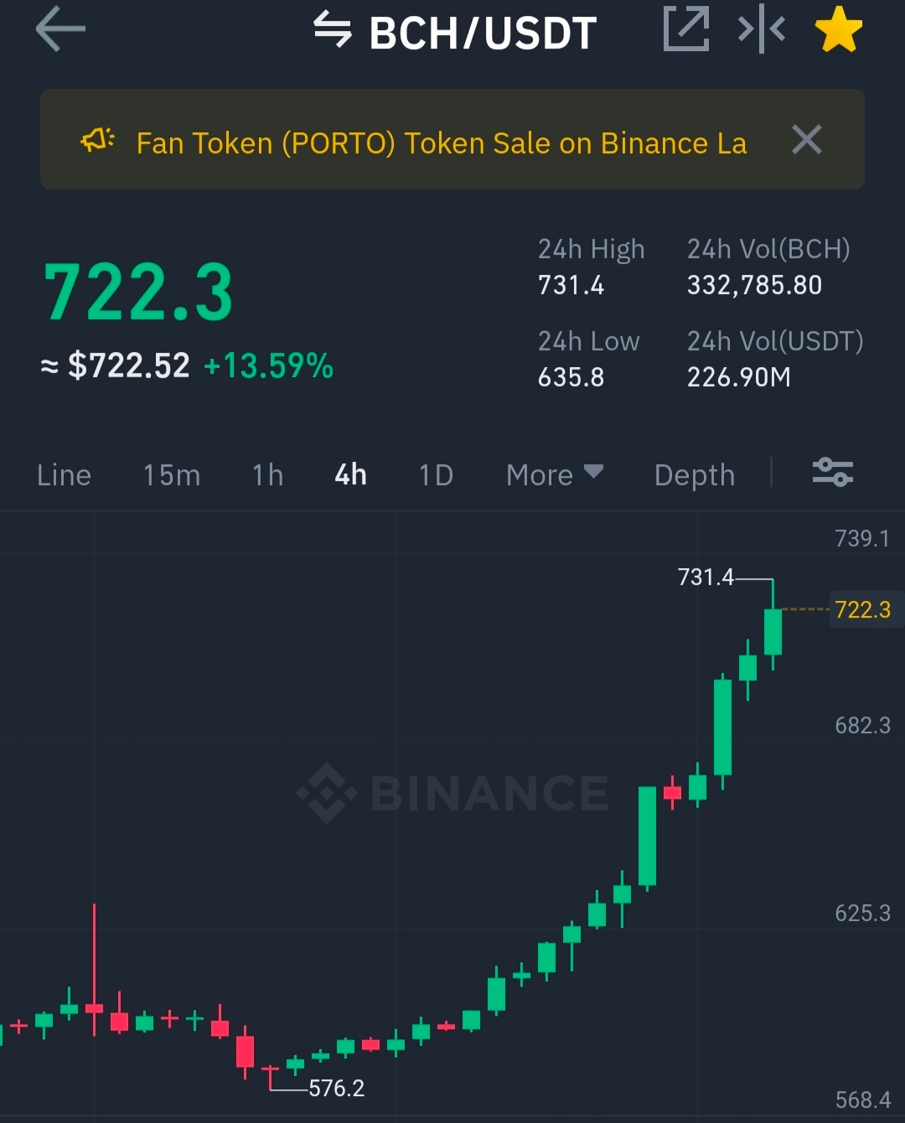Tap the collapse chart compare icon
Image resolution: width=905 pixels, height=1123 pixels.
761,29
